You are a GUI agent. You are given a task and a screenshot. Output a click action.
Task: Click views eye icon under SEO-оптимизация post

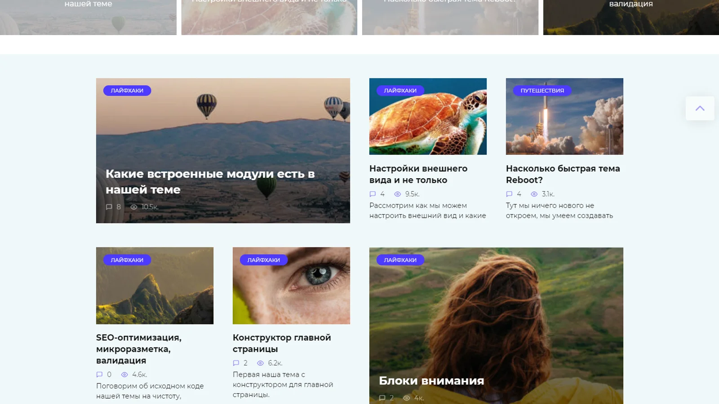pyautogui.click(x=124, y=374)
